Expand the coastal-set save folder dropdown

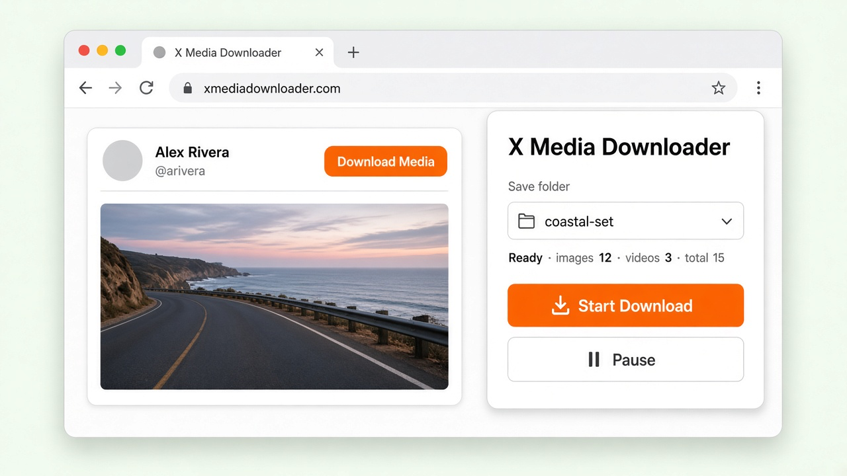625,221
